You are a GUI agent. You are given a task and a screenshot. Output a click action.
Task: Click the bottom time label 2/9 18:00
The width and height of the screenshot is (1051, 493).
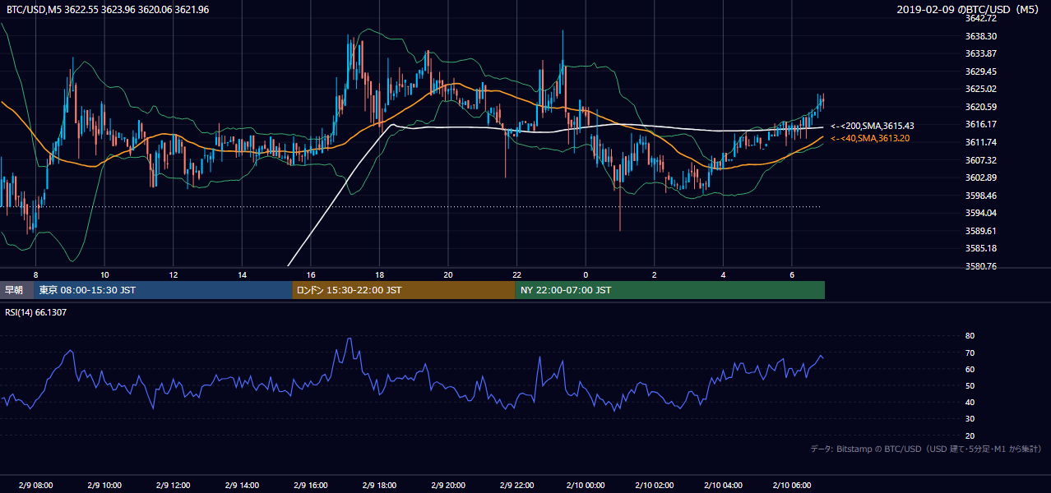coord(379,485)
